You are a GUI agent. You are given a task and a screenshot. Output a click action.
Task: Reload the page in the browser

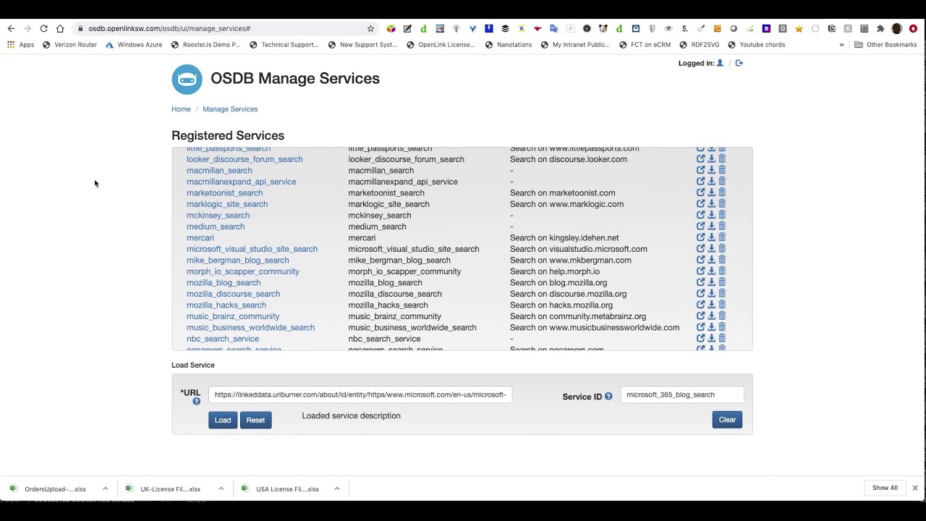43,28
